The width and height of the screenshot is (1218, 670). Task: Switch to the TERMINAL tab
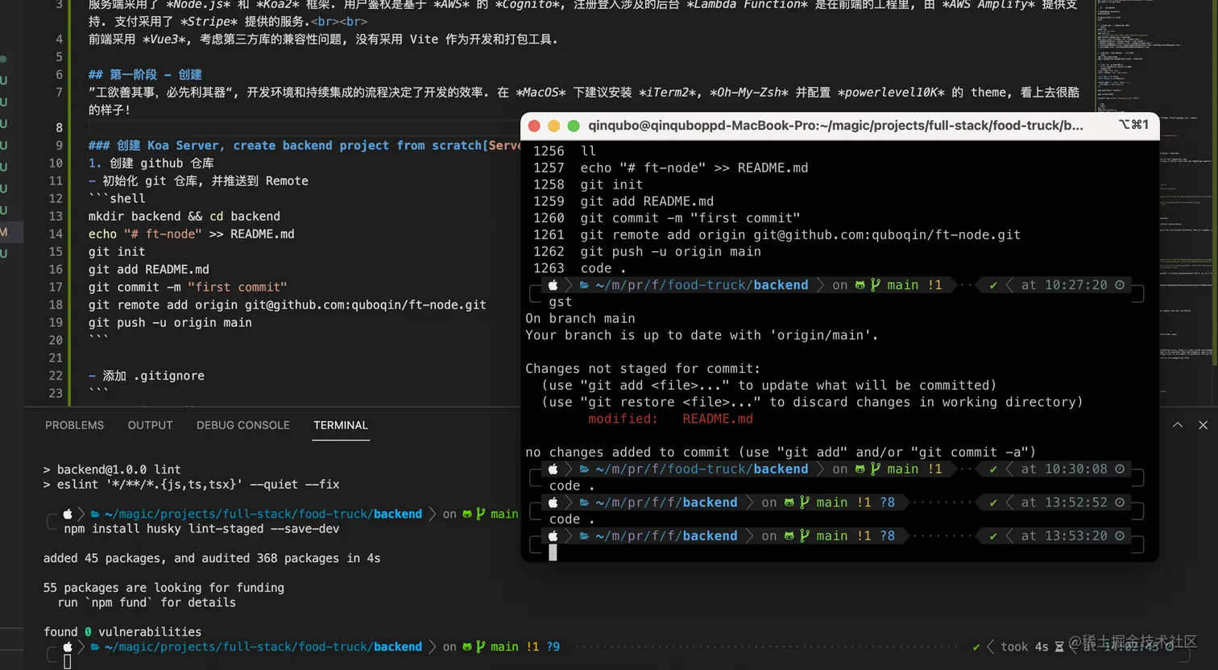pos(341,425)
